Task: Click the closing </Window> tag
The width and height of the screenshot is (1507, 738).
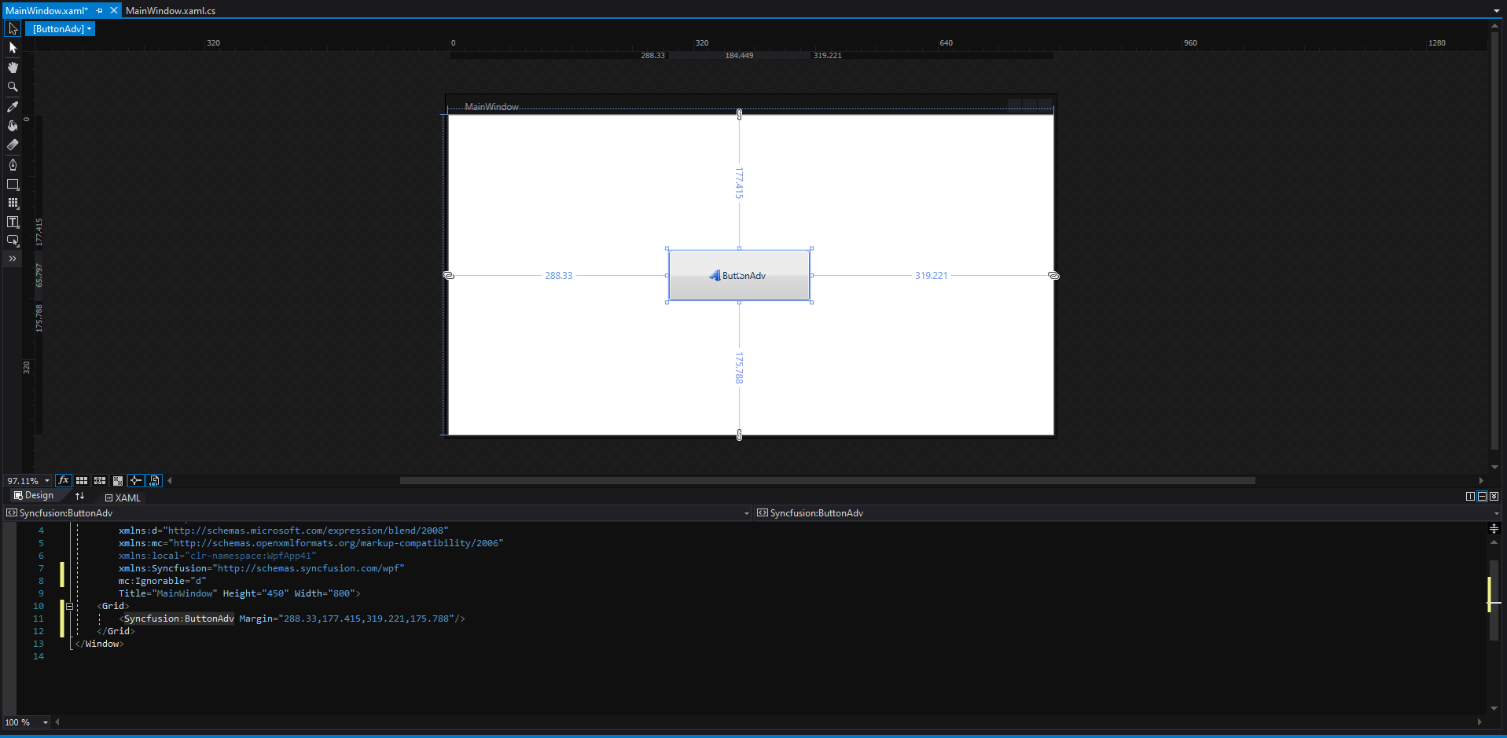Action: tap(99, 644)
